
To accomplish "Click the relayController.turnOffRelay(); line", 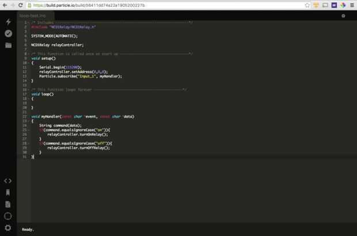I will tap(79, 148).
